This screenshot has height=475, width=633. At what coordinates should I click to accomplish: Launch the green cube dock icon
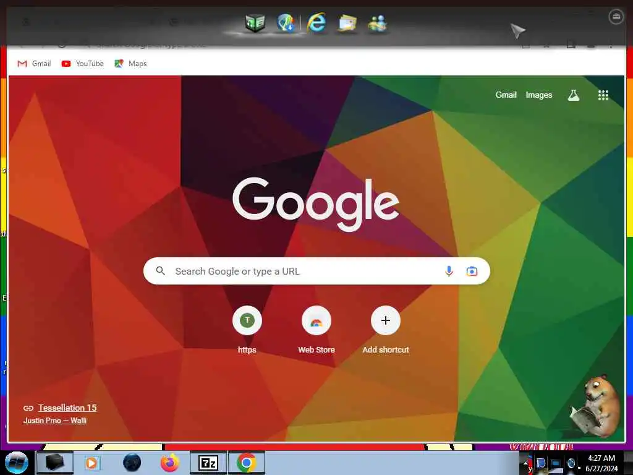[255, 23]
